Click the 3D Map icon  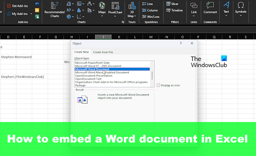click(x=131, y=6)
